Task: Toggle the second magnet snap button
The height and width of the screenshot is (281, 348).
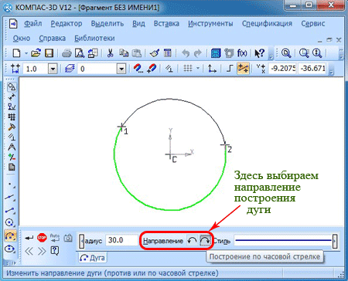Action: coord(152,69)
